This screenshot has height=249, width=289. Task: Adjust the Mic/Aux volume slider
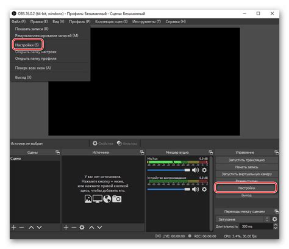coord(168,170)
